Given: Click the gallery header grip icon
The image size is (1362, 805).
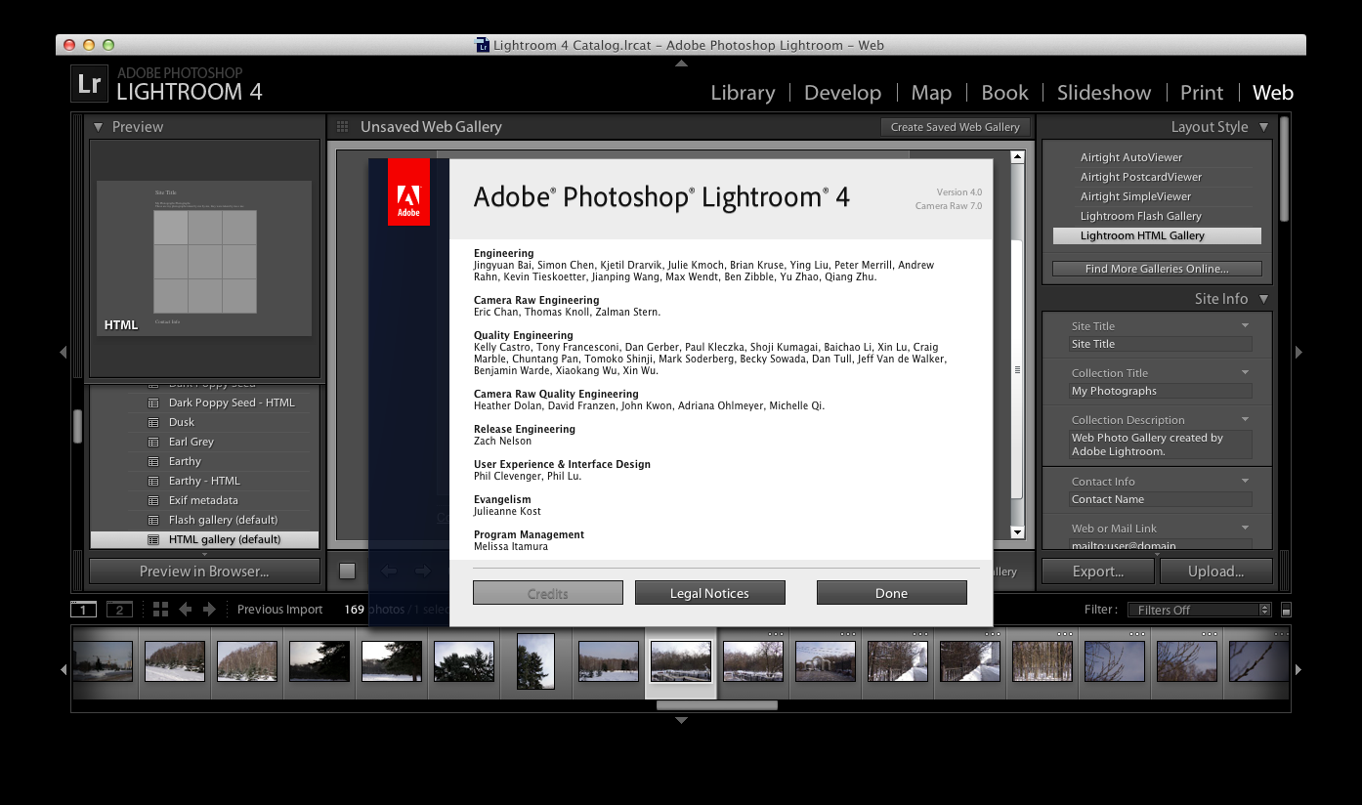Looking at the screenshot, I should pyautogui.click(x=342, y=127).
